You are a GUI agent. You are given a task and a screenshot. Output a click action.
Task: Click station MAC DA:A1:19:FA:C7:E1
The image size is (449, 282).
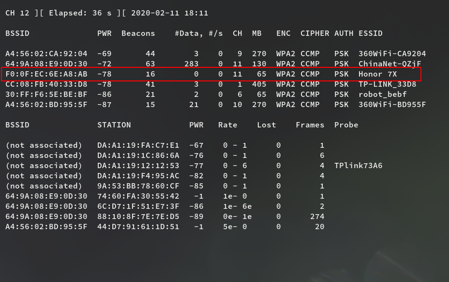138,145
